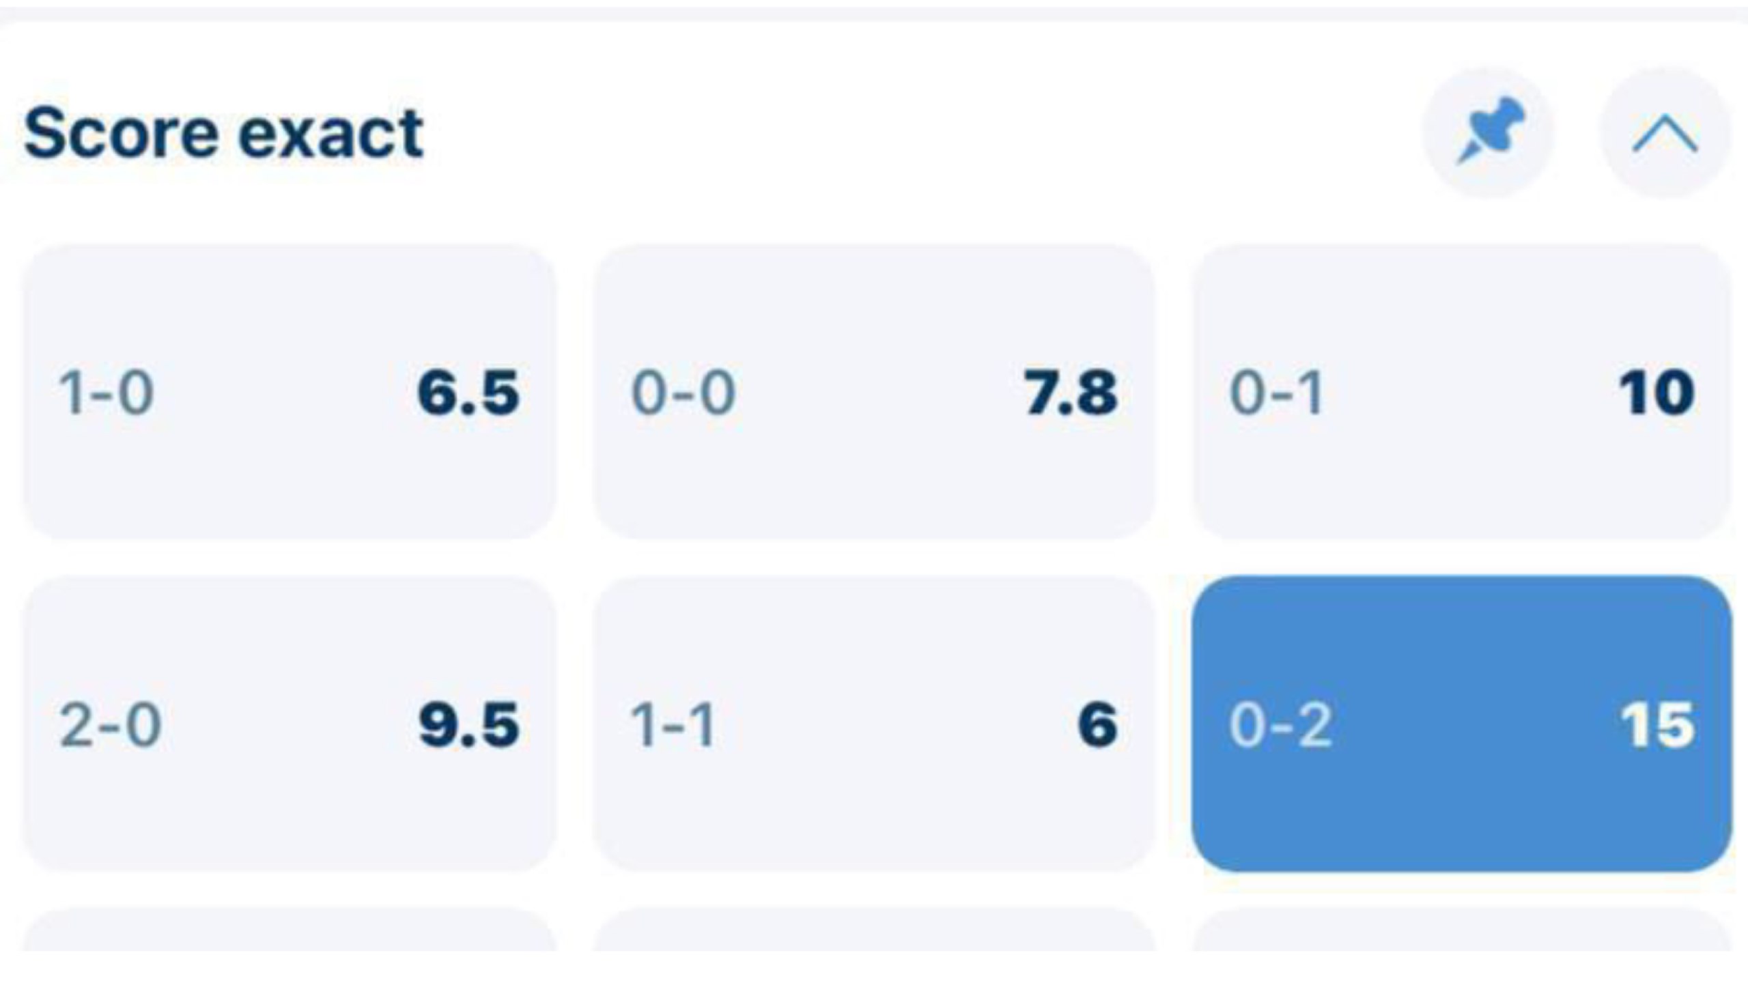The width and height of the screenshot is (1748, 983).
Task: Select the 1-0 exact score bet
Action: pyautogui.click(x=290, y=393)
